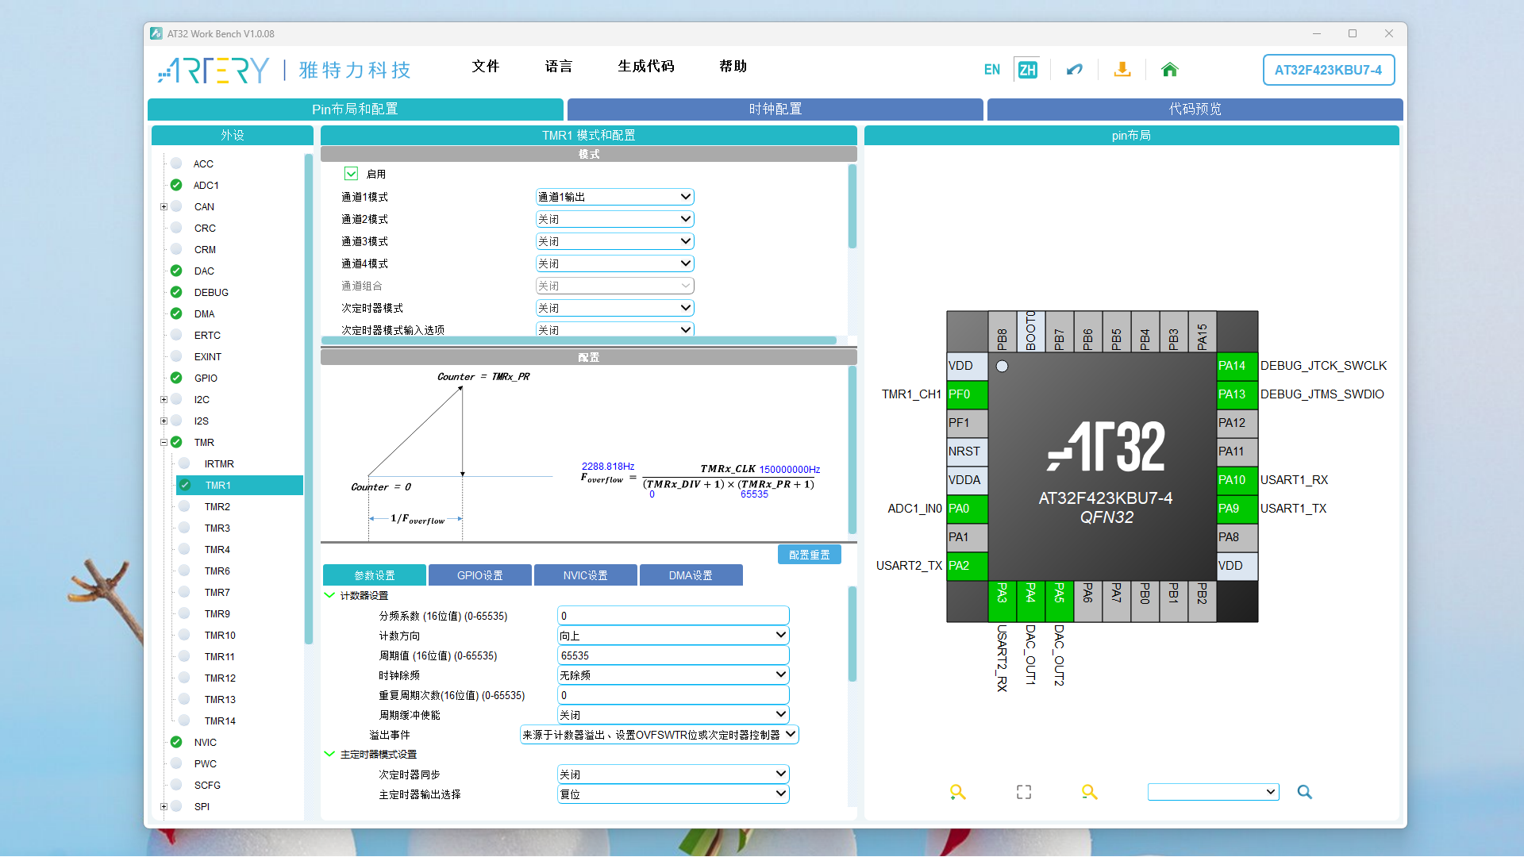Select pin PA14 on the chip

1237,366
